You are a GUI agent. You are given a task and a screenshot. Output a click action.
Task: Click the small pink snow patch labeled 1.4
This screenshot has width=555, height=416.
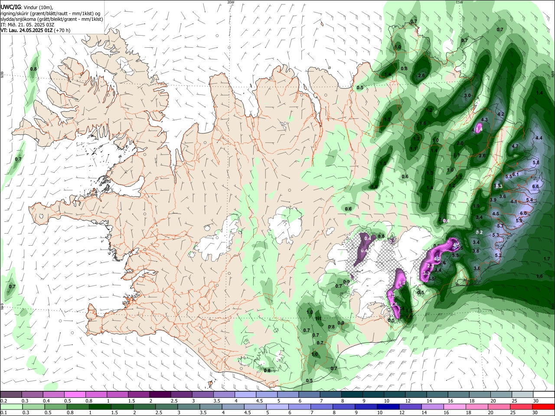coord(479,129)
